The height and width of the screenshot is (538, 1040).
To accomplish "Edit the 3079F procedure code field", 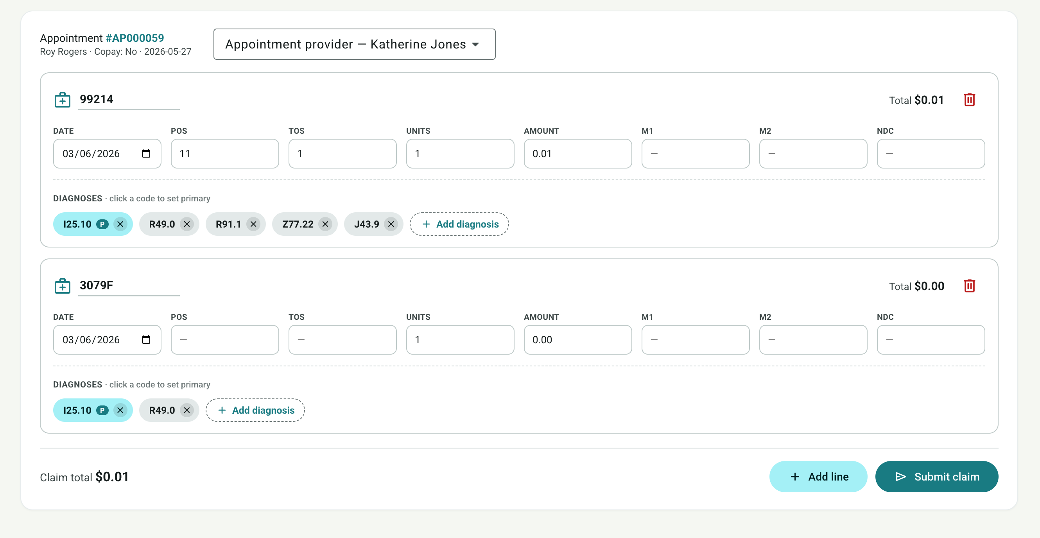I will [129, 286].
